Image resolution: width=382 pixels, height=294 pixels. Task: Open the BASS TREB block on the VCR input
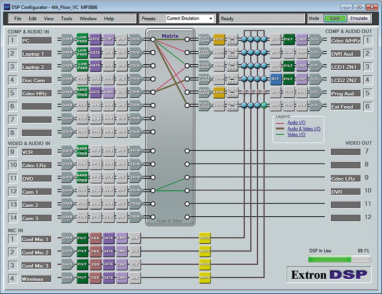[81, 151]
